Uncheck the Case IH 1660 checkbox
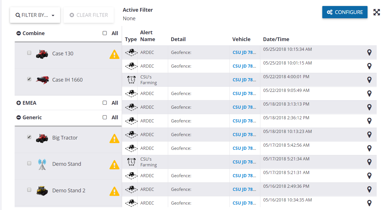The image size is (383, 210). coord(29,79)
